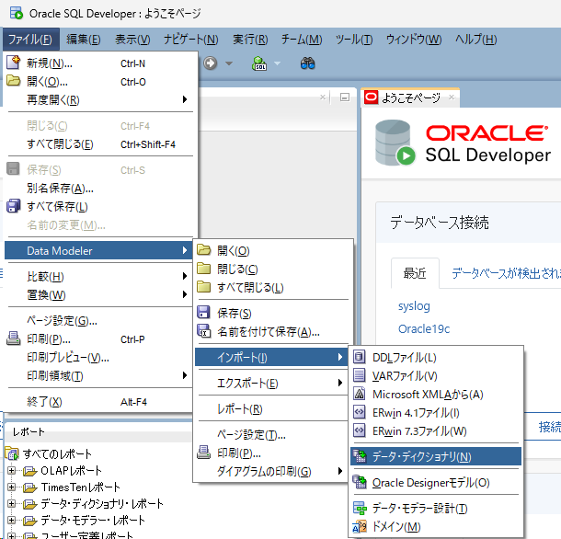Click the ERwin 7.3ファイル(W) icon

(x=360, y=430)
